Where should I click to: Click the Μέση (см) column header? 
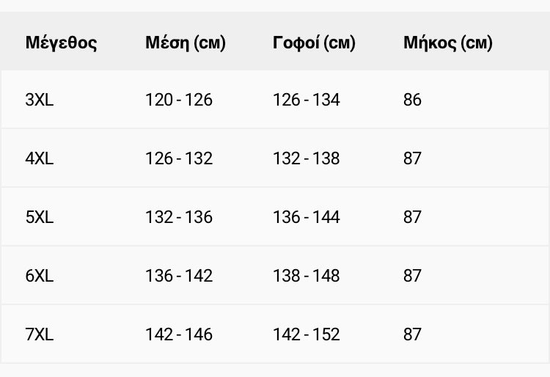click(186, 43)
